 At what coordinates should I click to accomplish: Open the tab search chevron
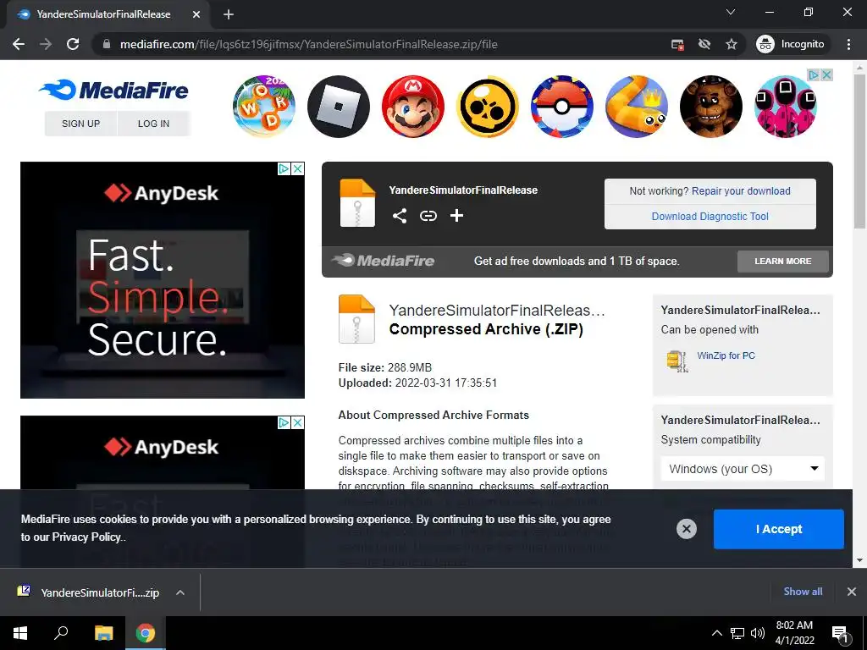[x=731, y=12]
